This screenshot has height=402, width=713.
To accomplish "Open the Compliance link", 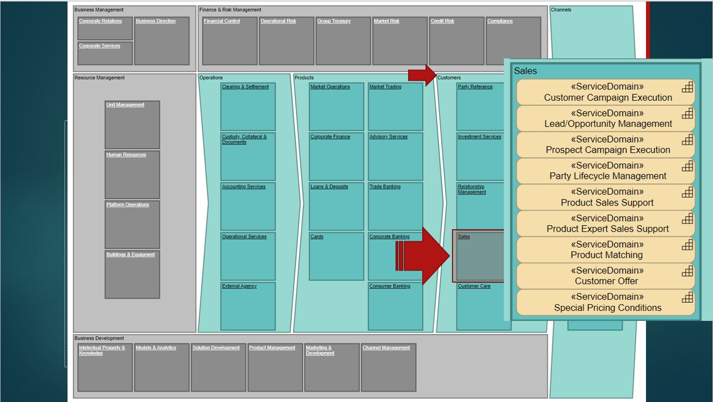I will pyautogui.click(x=500, y=21).
